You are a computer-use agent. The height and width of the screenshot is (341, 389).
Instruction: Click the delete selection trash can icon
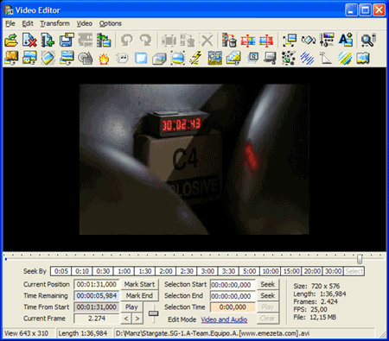229,40
